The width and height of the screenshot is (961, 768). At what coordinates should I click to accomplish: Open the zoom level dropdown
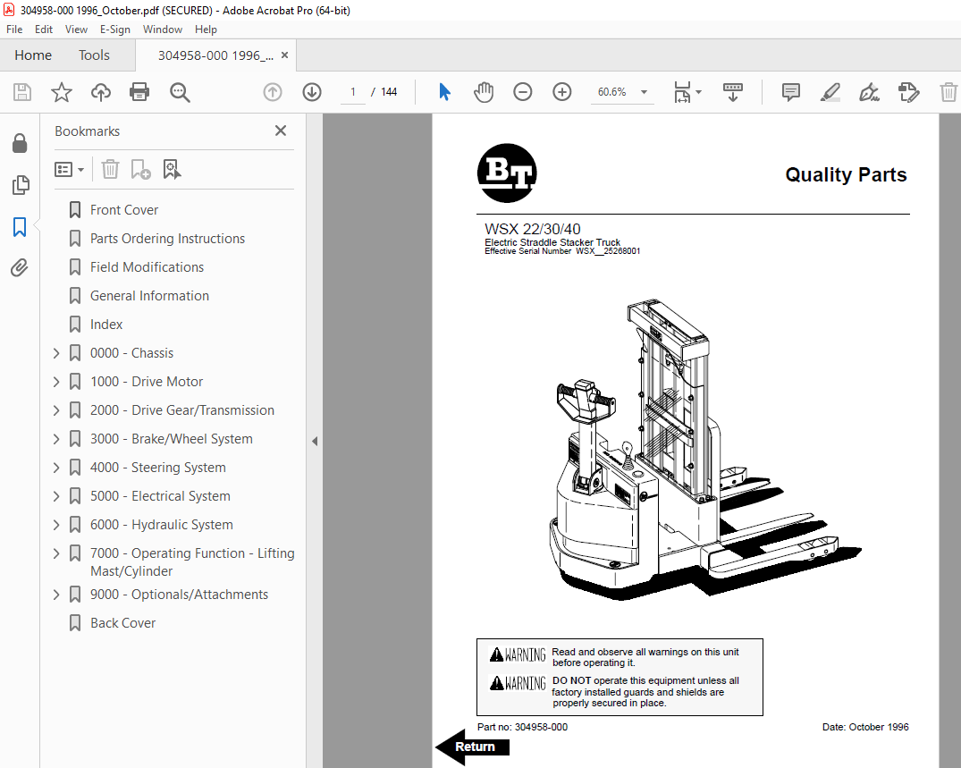coord(644,92)
